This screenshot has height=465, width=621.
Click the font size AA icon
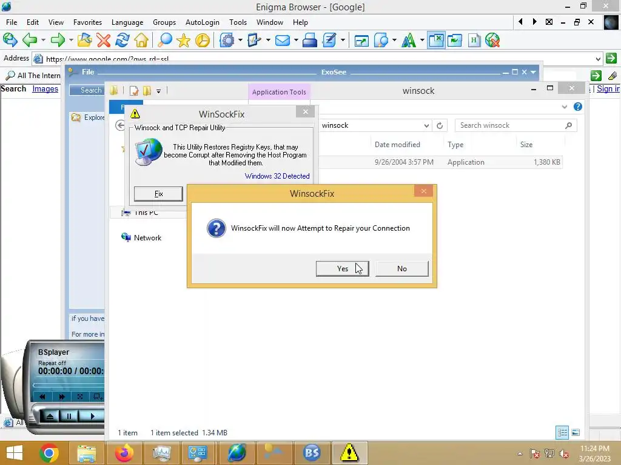coord(409,40)
